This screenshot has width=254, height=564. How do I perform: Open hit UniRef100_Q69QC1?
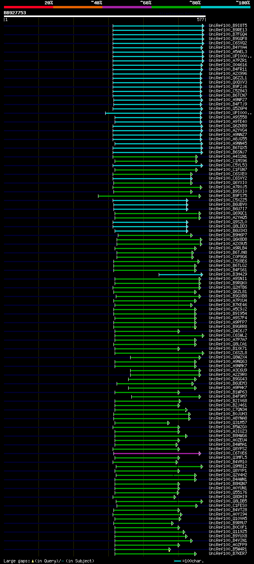[228, 213]
